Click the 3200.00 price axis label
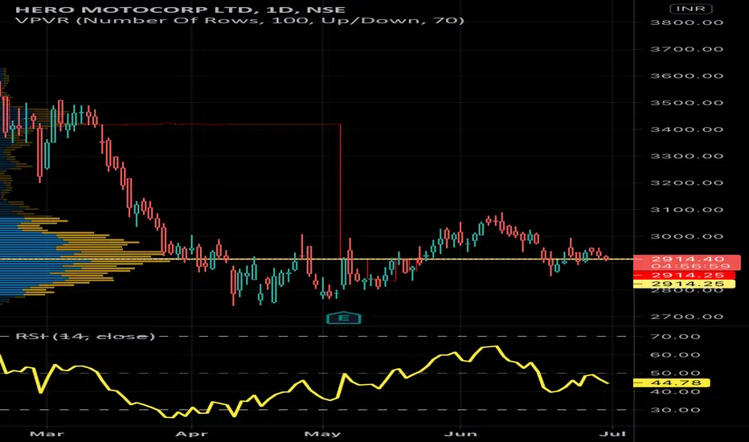The image size is (749, 442). [687, 183]
